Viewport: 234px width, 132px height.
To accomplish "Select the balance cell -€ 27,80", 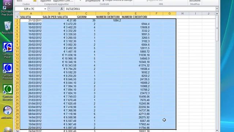I will click(59, 21).
